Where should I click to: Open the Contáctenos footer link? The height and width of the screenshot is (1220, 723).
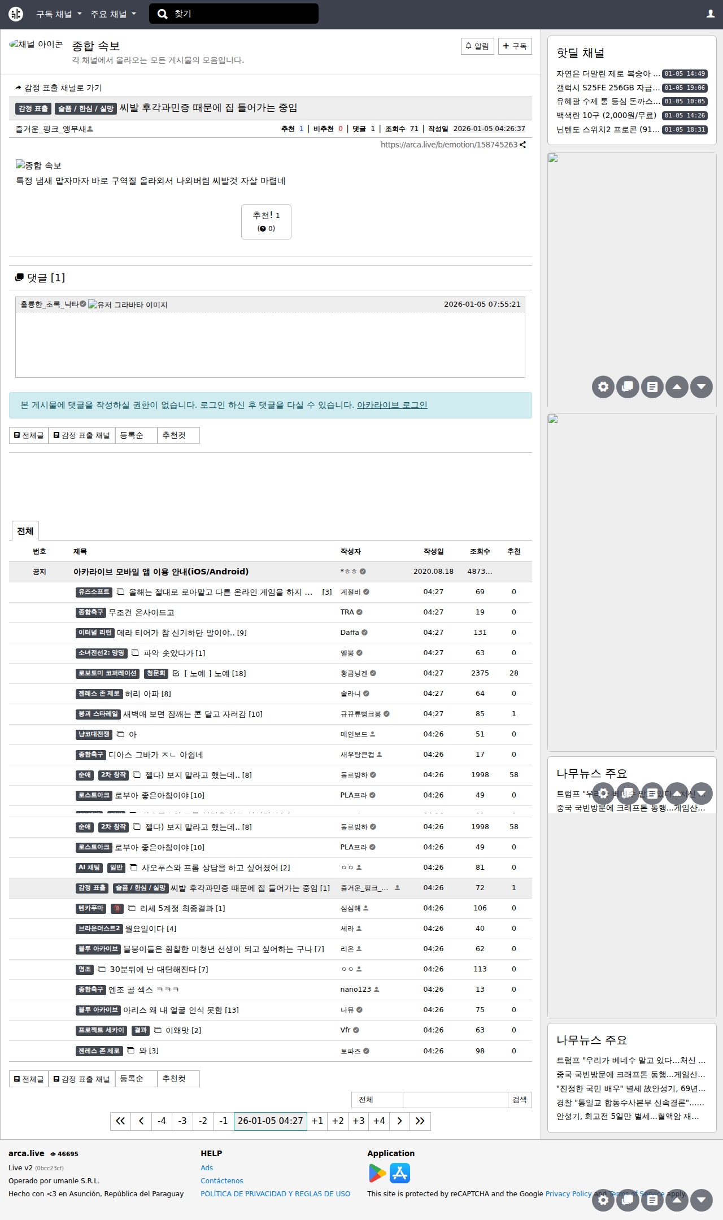(222, 1181)
